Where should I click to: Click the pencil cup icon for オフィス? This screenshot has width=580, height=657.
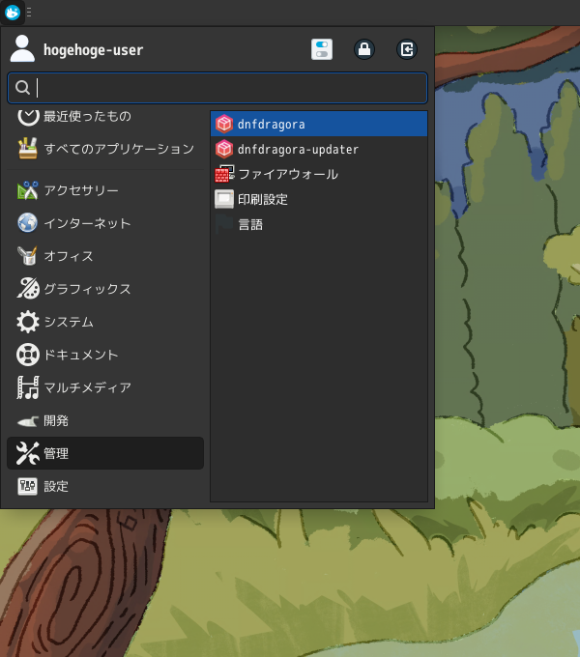click(x=28, y=256)
